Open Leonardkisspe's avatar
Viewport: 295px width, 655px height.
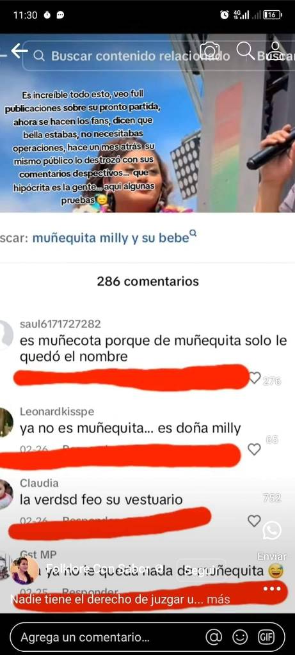[x=5, y=423]
